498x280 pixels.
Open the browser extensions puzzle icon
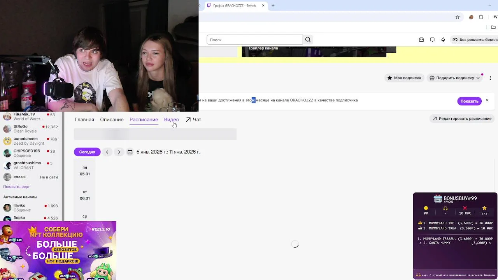(481, 17)
